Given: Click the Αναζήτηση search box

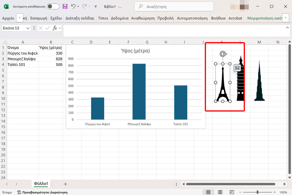Looking at the screenshot, I should (174, 7).
